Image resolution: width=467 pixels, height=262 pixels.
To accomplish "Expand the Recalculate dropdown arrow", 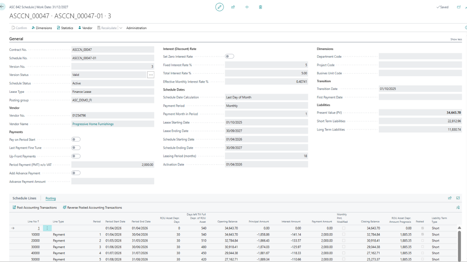I will (121, 28).
